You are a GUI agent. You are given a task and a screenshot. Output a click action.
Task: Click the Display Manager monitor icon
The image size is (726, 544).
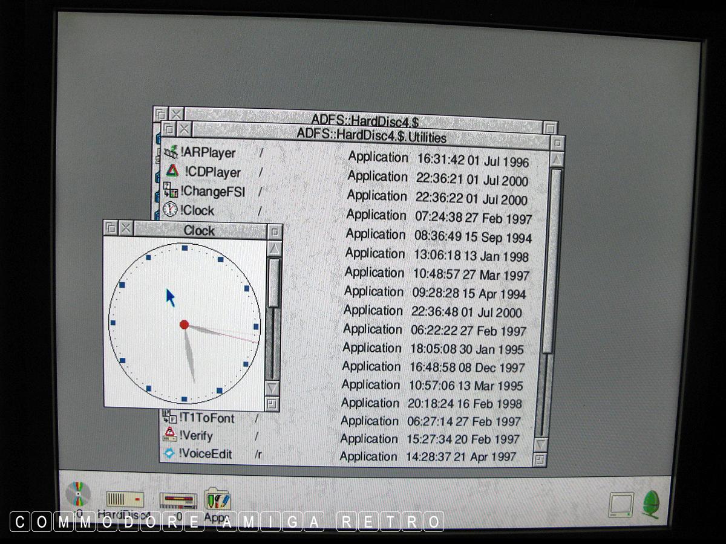(621, 504)
